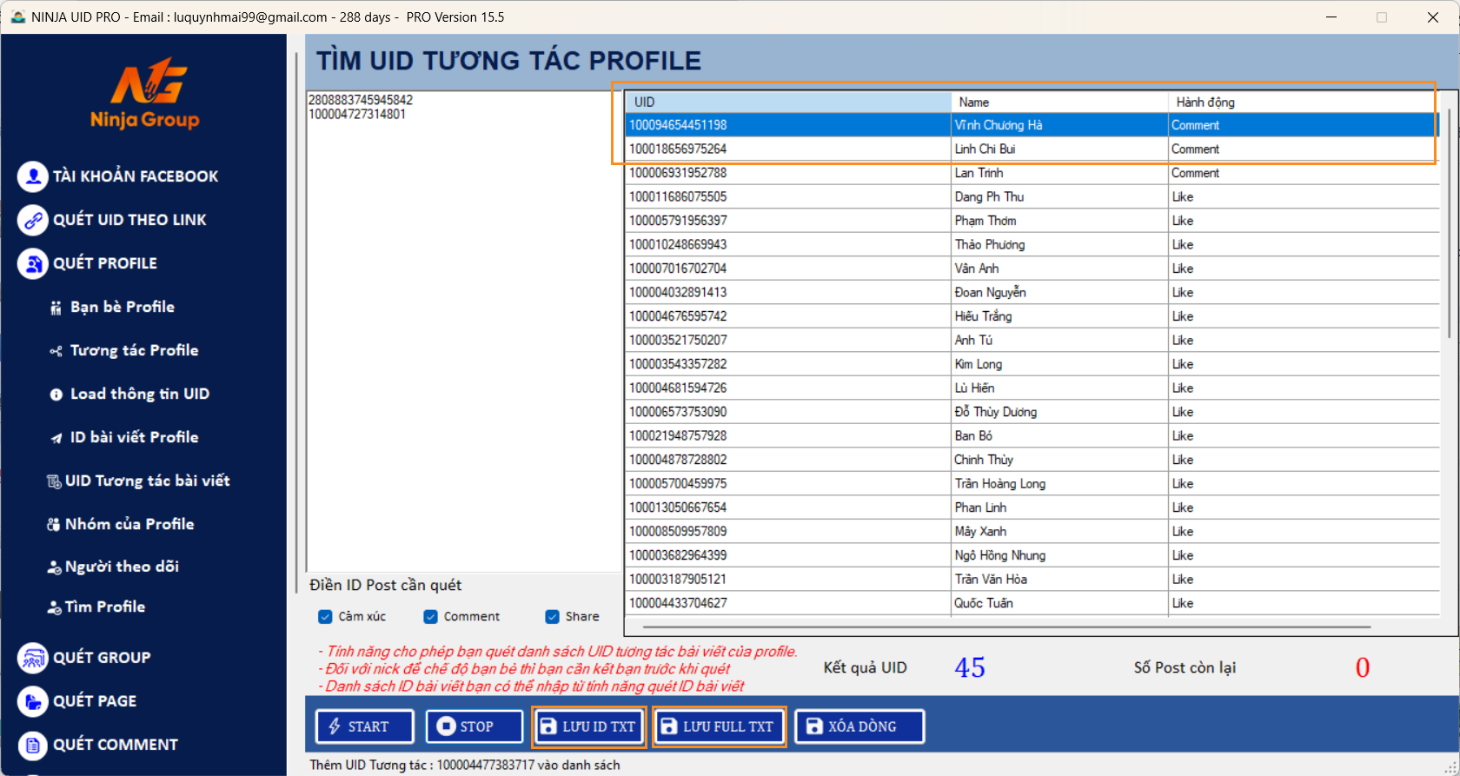Viewport: 1460px width, 776px height.
Task: Select the Trần Hoàng Long row
Action: pos(1032,484)
